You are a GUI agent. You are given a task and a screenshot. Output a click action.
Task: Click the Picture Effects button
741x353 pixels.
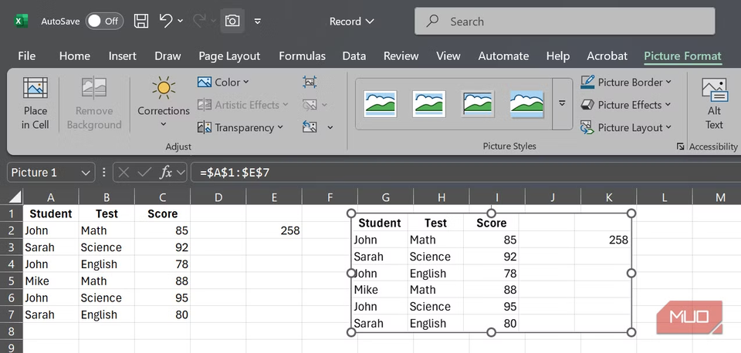[625, 105]
